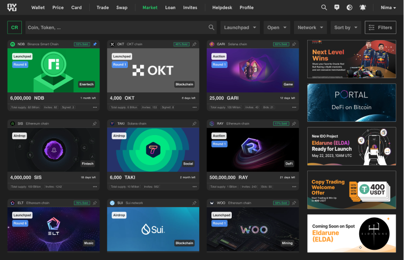The height and width of the screenshot is (260, 404).
Task: Unpin the NDB card with the pin icon
Action: point(95,44)
